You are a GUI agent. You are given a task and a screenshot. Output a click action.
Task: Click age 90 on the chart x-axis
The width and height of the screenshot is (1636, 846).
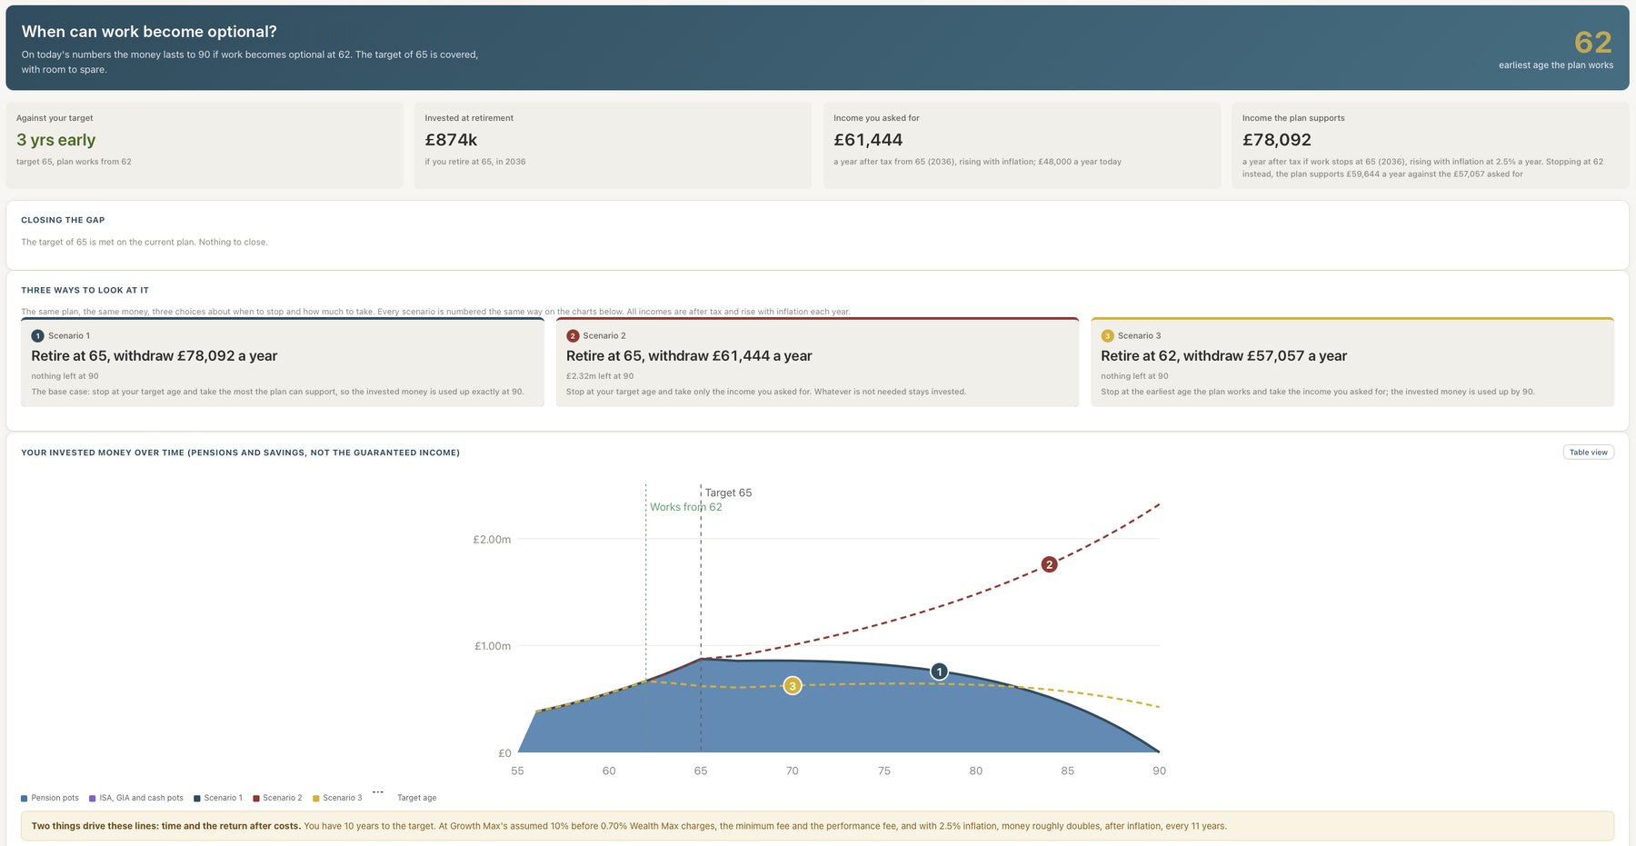[1159, 771]
